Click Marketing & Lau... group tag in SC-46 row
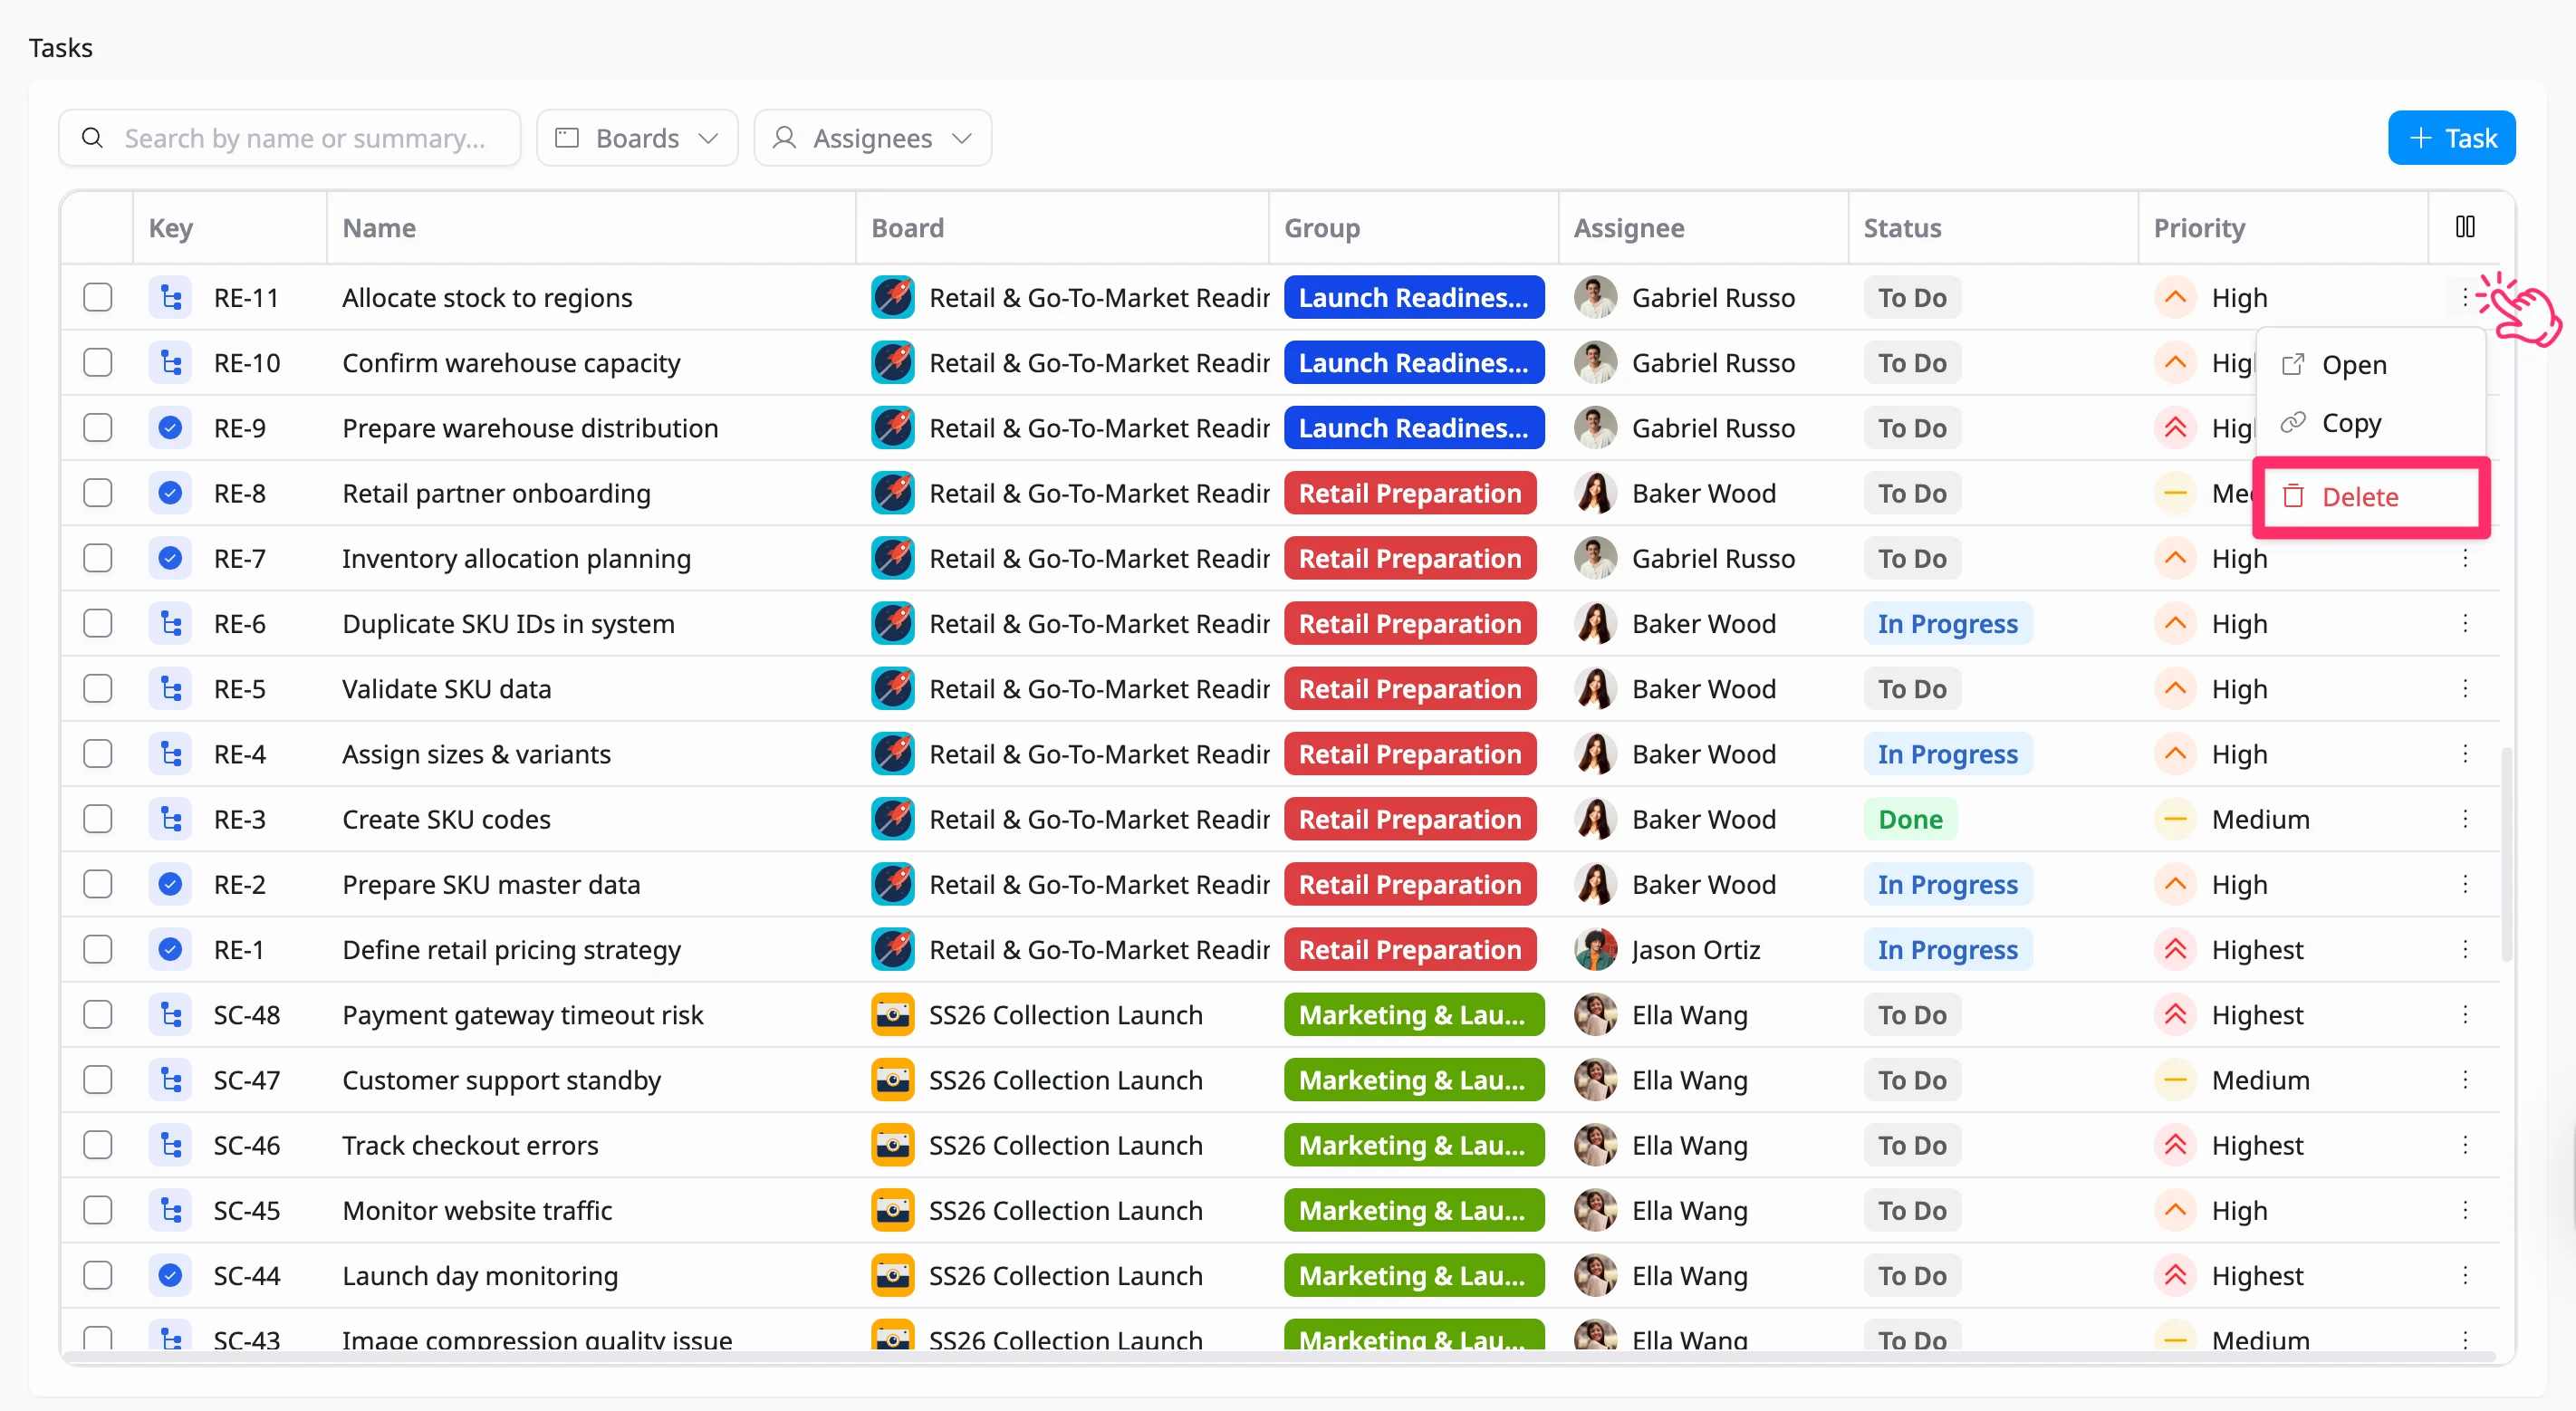Screen dimensions: 2576x1411 click(x=1413, y=1146)
